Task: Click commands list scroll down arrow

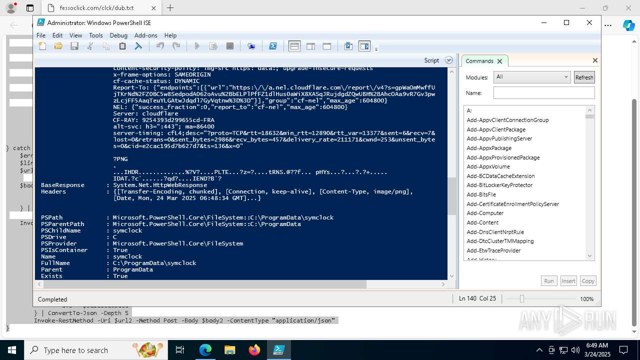Action: tap(589, 256)
